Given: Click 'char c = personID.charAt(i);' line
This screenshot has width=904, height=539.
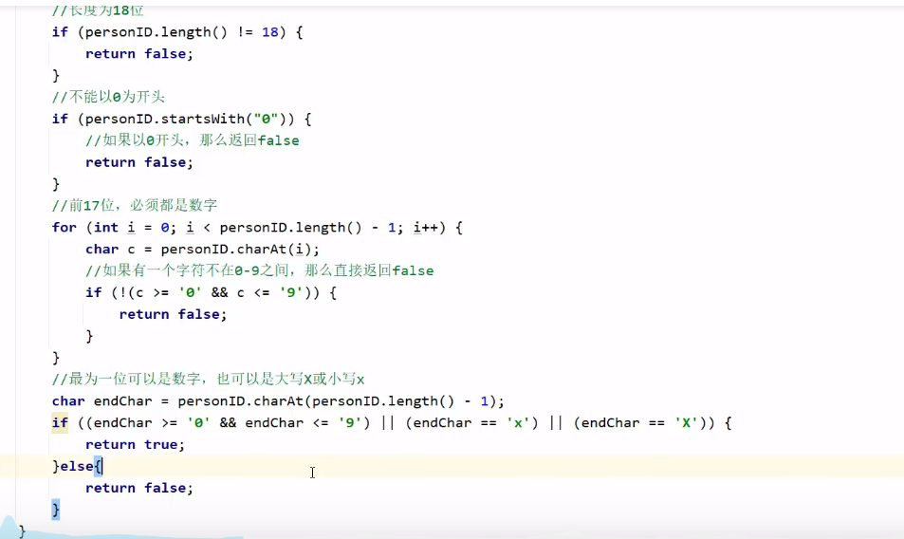Looking at the screenshot, I should (202, 249).
